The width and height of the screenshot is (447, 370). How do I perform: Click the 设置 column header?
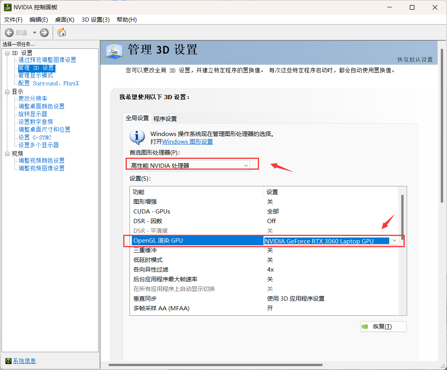click(x=330, y=192)
